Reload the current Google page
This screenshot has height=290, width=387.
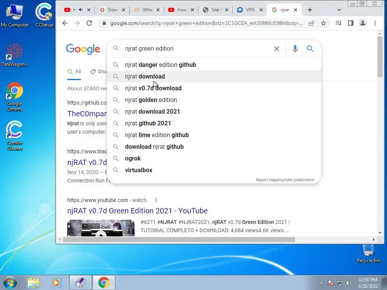(x=89, y=23)
